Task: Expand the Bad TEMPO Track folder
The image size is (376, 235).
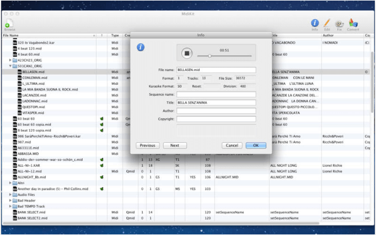Action: click(x=10, y=206)
